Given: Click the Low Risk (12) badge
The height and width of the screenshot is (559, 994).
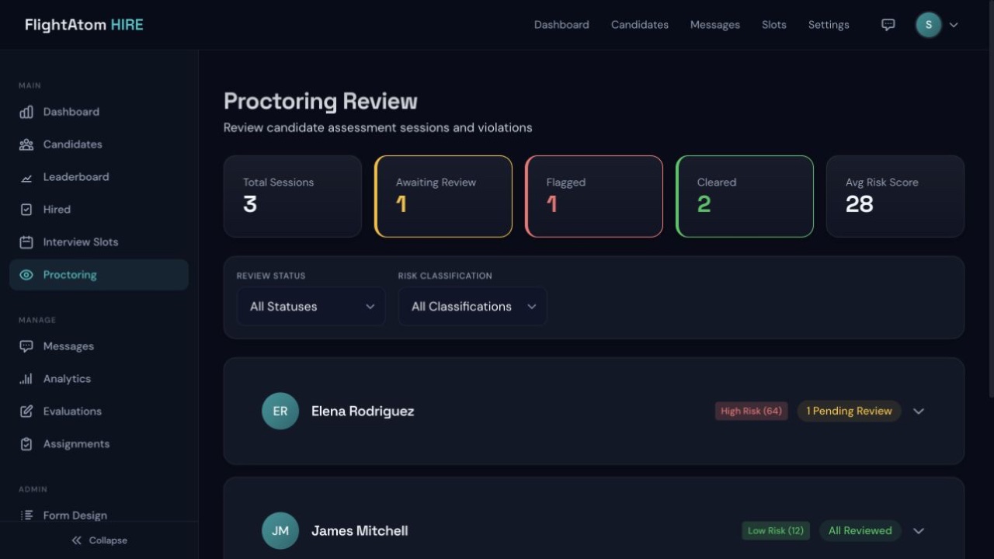Looking at the screenshot, I should [776, 531].
